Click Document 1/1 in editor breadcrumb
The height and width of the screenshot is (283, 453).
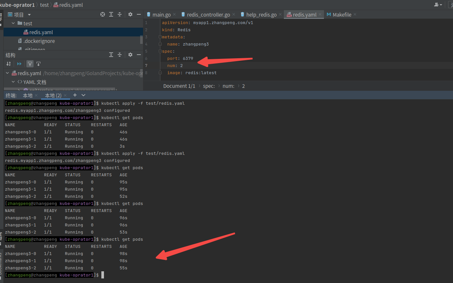click(x=179, y=86)
